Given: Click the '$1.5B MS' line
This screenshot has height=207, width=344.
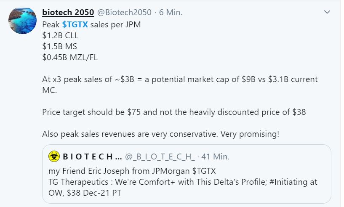Looking at the screenshot, I should tap(59, 47).
